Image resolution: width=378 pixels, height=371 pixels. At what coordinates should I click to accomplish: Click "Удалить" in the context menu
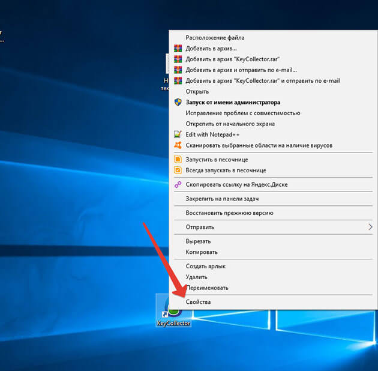click(x=196, y=277)
